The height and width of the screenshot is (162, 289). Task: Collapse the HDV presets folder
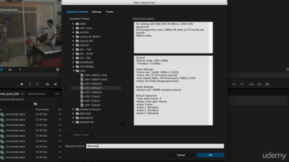74,71
